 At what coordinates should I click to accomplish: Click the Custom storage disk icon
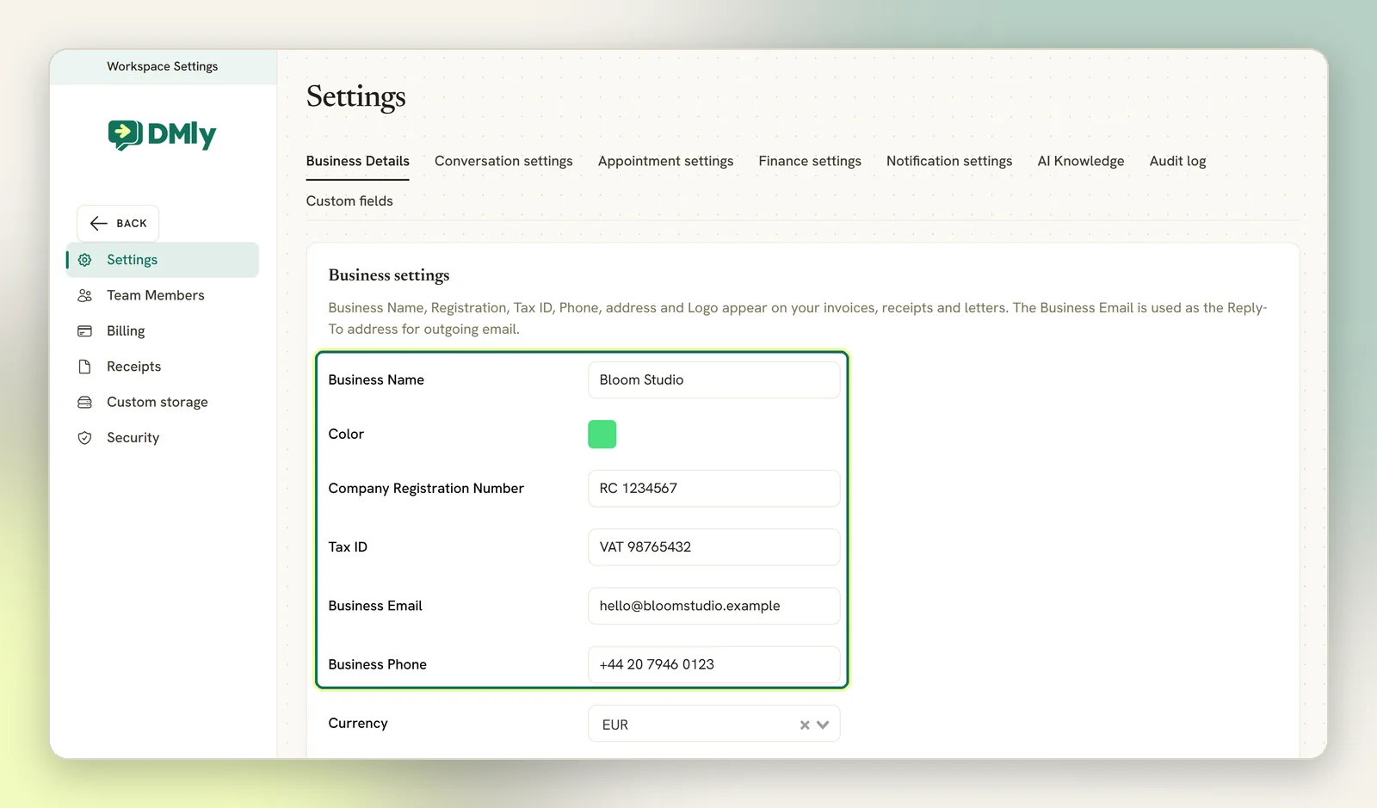(x=84, y=402)
